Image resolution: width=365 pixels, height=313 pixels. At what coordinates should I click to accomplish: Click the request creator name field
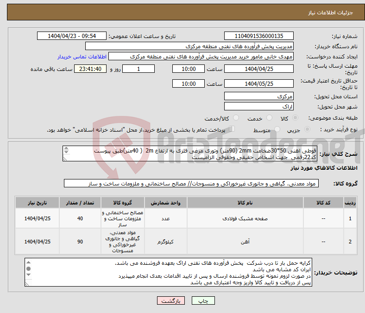pyautogui.click(x=201, y=57)
